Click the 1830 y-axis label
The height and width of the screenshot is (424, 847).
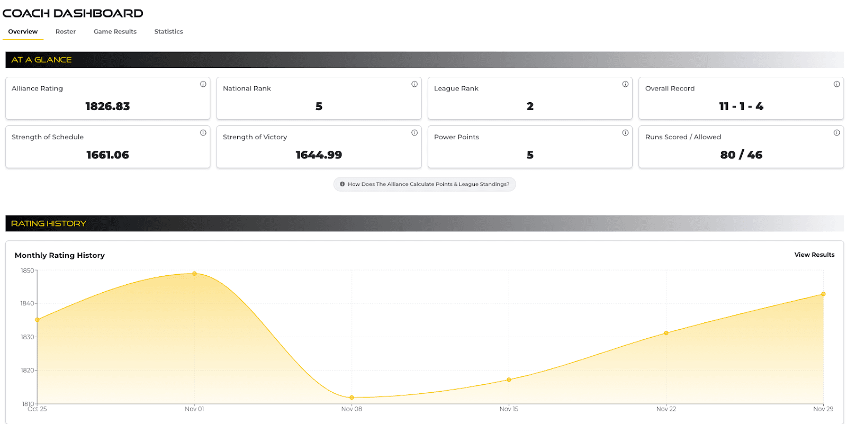point(28,337)
